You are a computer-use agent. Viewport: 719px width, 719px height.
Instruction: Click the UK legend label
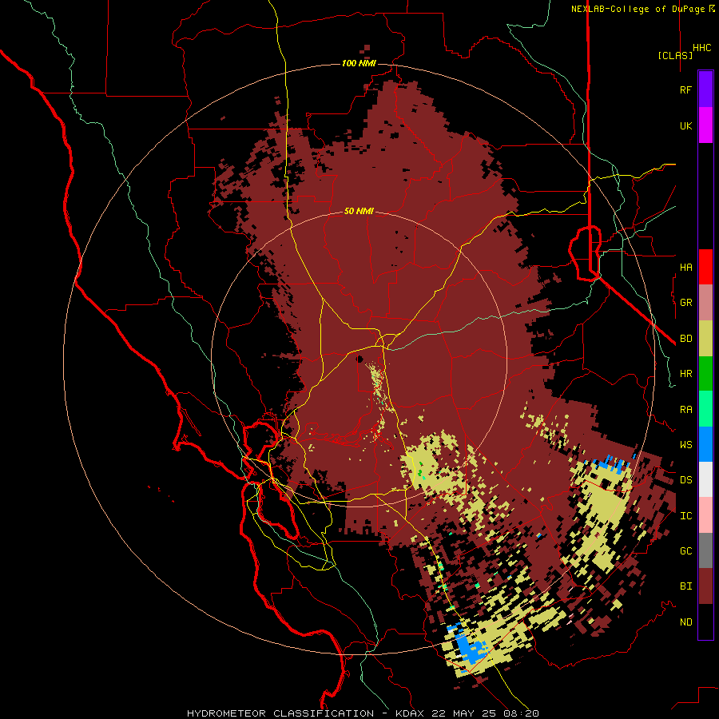click(685, 125)
